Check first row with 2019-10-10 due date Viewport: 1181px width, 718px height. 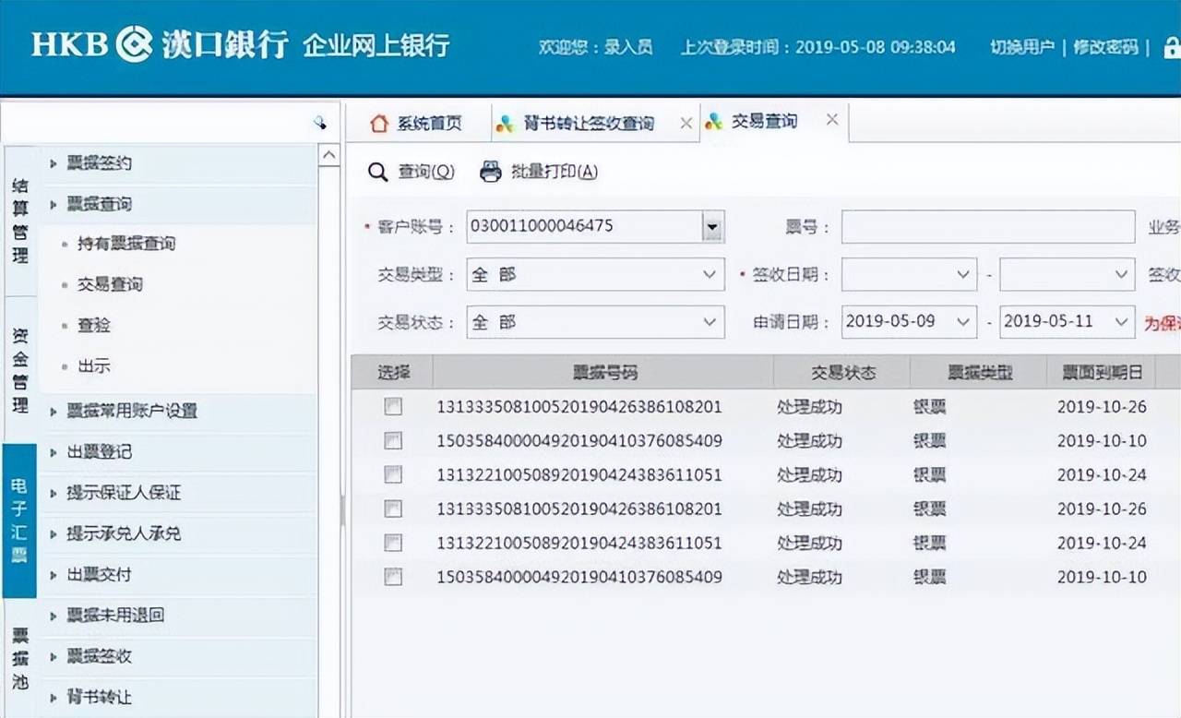pyautogui.click(x=393, y=440)
